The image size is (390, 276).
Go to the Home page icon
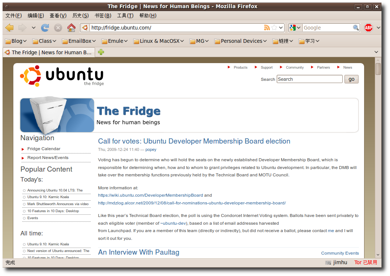click(x=71, y=28)
